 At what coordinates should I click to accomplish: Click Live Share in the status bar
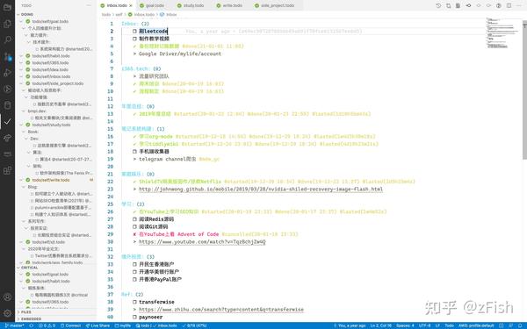coord(97,325)
